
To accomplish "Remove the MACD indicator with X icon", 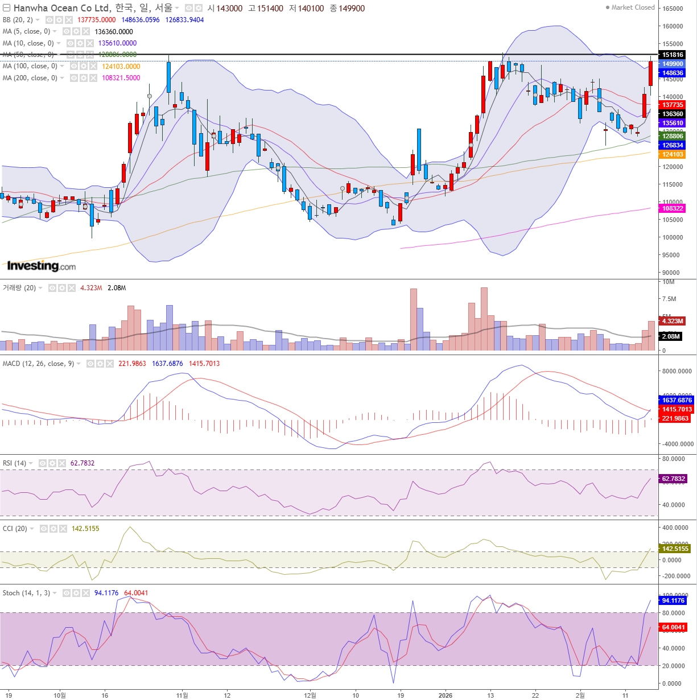I will coord(110,364).
